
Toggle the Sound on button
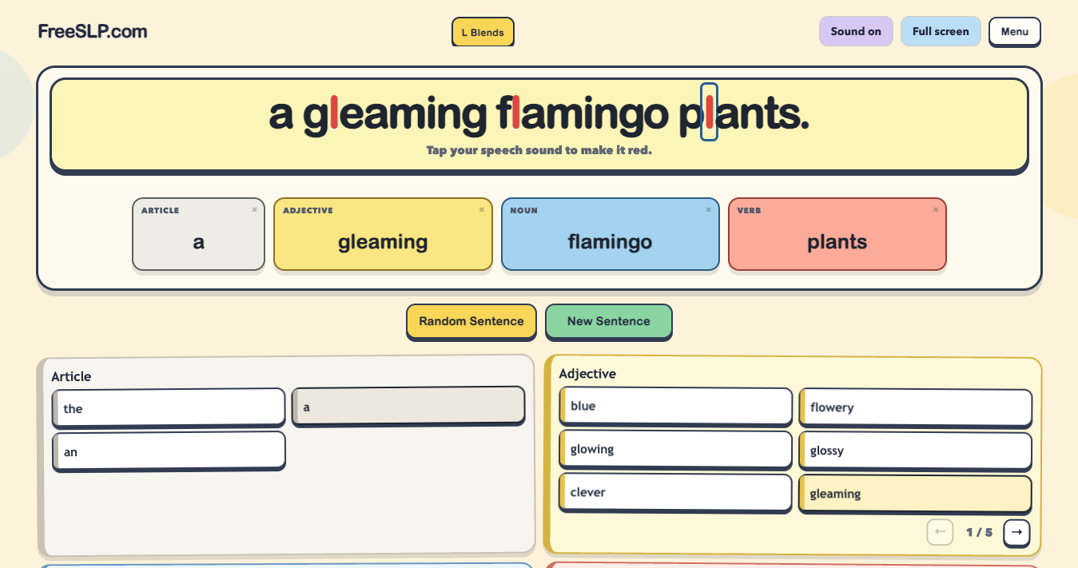pyautogui.click(x=856, y=31)
